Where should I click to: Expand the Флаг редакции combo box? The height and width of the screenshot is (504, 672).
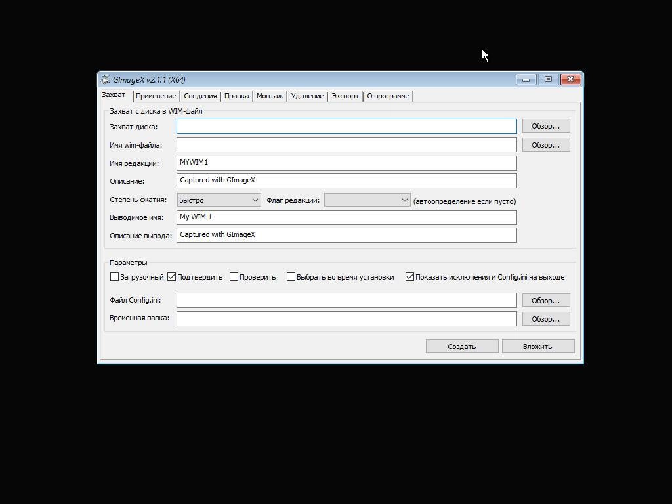pyautogui.click(x=367, y=200)
